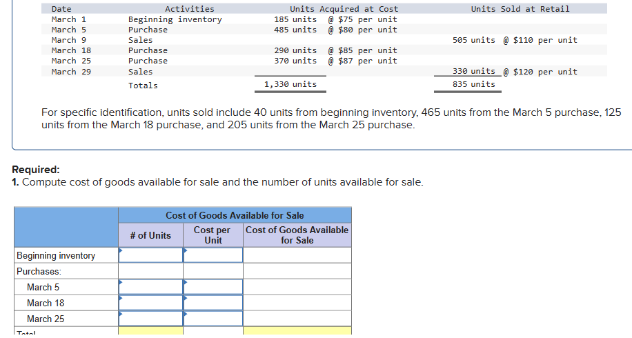This screenshot has width=632, height=338.
Task: Click '290 units' in March 18 row
Action: [x=295, y=50]
